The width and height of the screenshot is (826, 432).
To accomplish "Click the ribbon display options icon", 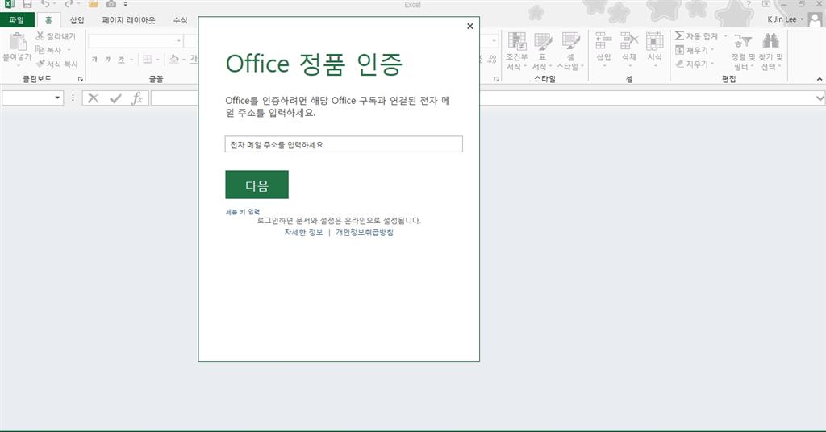I will 766,4.
